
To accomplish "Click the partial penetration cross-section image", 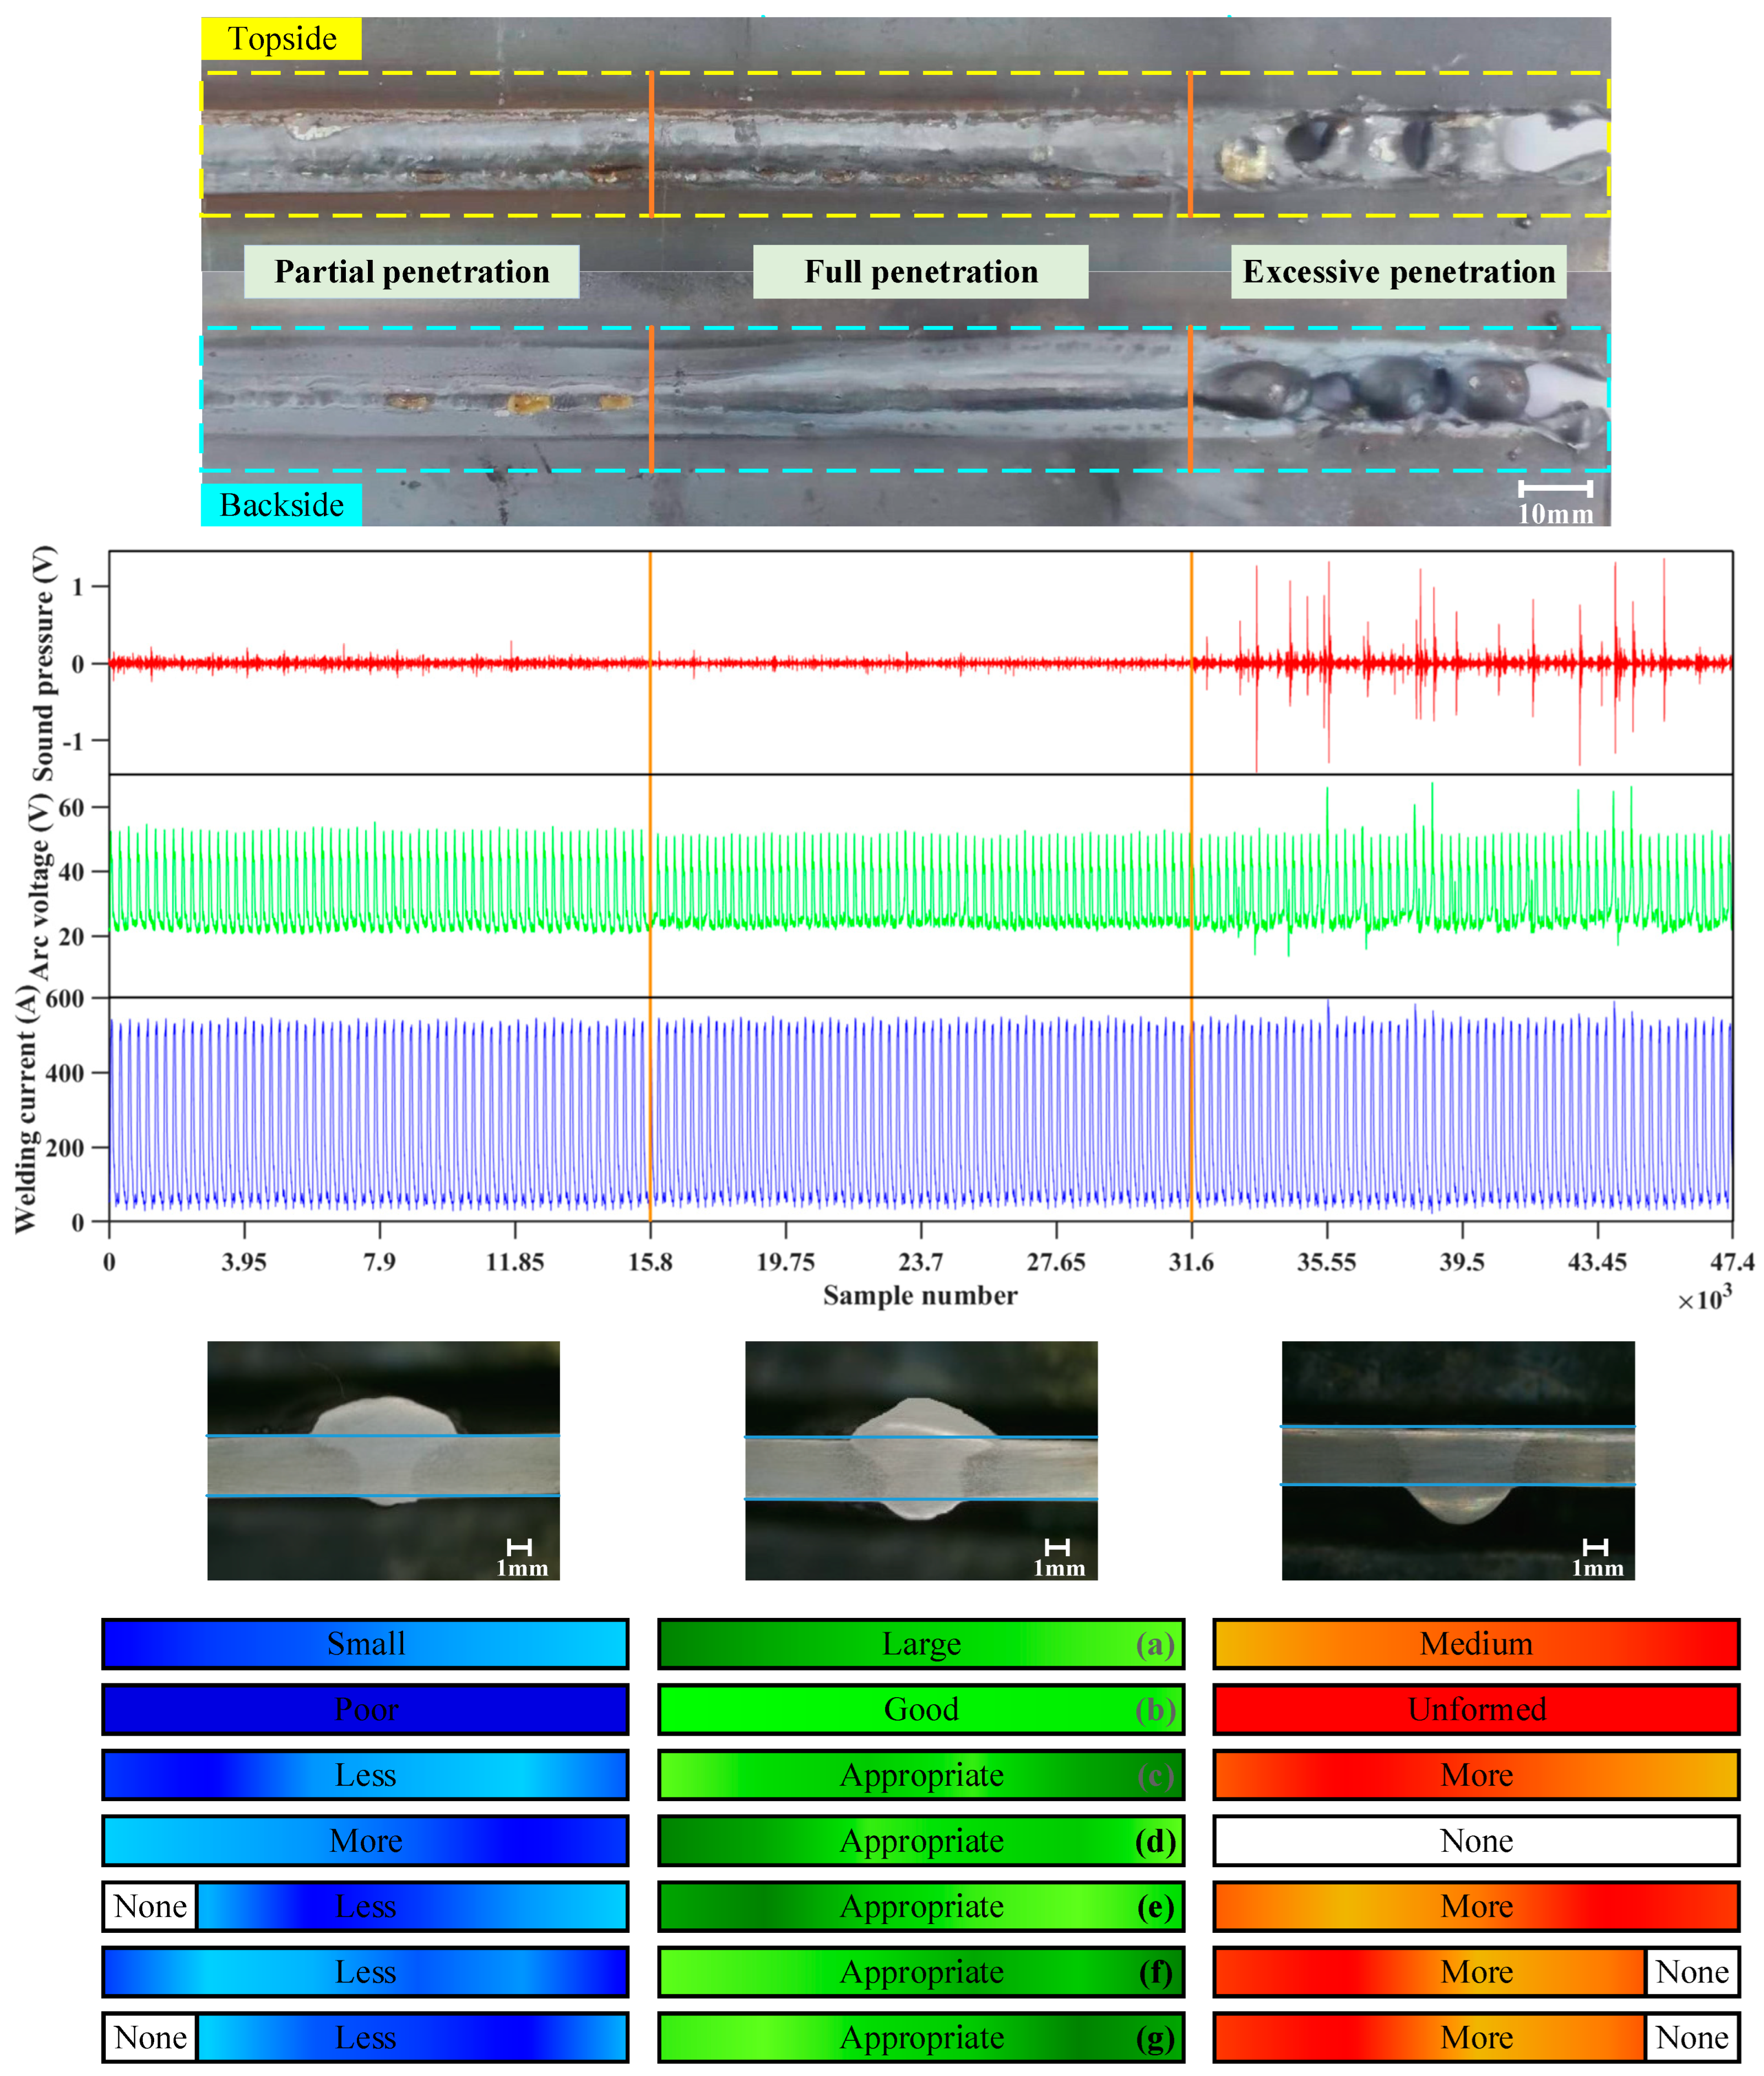I will (383, 1460).
